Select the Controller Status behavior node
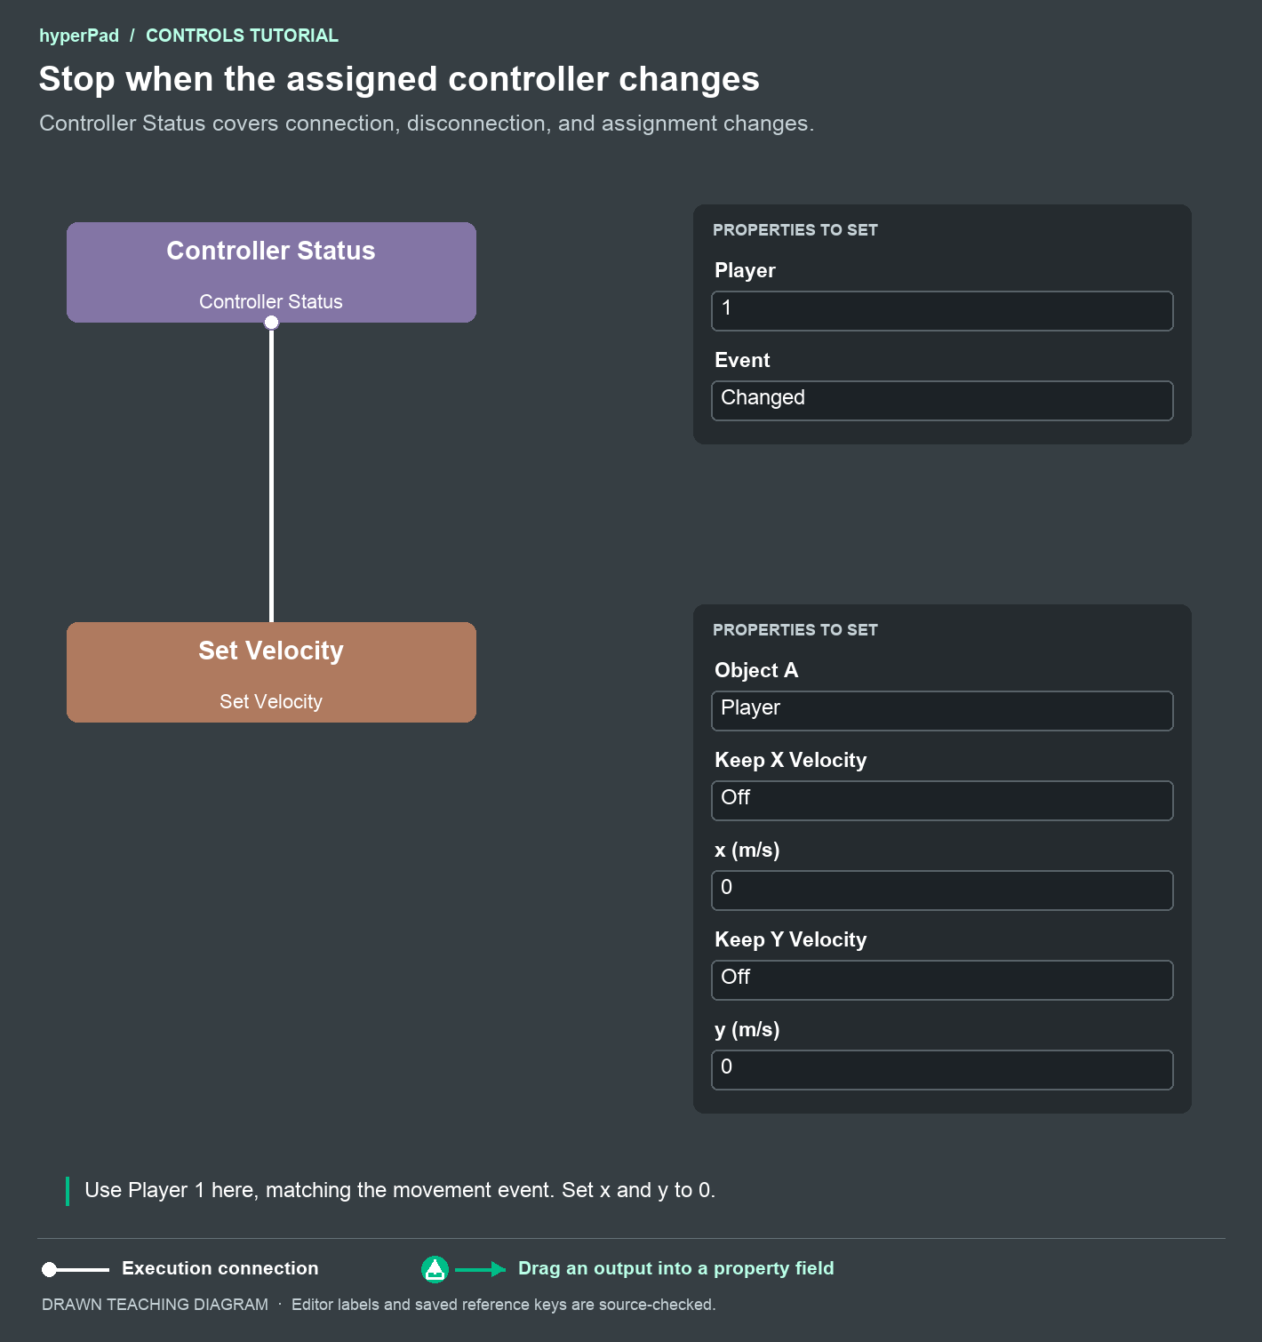1262x1342 pixels. coord(271,272)
